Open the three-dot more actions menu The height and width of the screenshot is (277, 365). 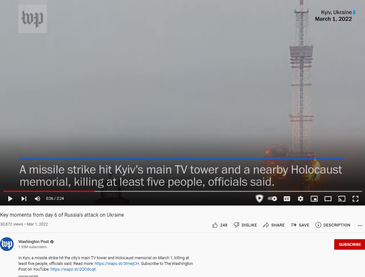click(360, 225)
